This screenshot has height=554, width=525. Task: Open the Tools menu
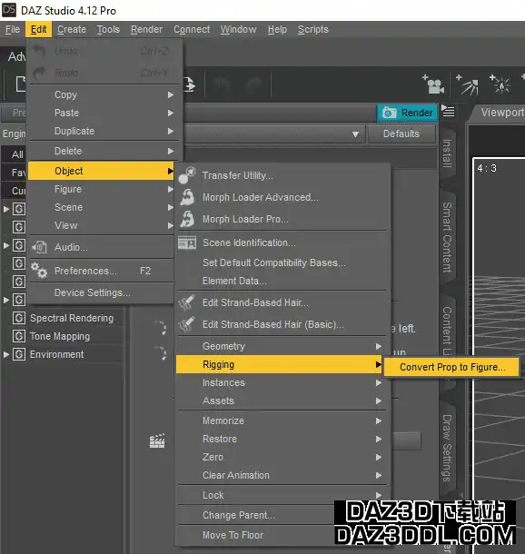(108, 29)
